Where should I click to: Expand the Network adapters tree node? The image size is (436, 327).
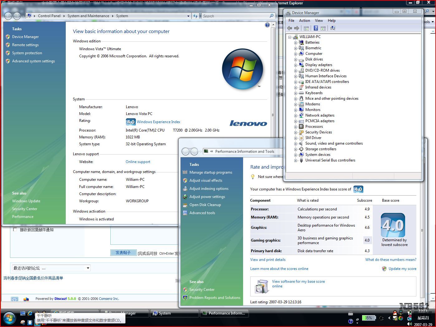click(x=295, y=115)
